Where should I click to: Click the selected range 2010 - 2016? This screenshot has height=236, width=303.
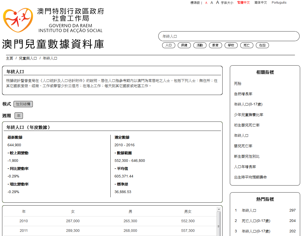coord(124,145)
